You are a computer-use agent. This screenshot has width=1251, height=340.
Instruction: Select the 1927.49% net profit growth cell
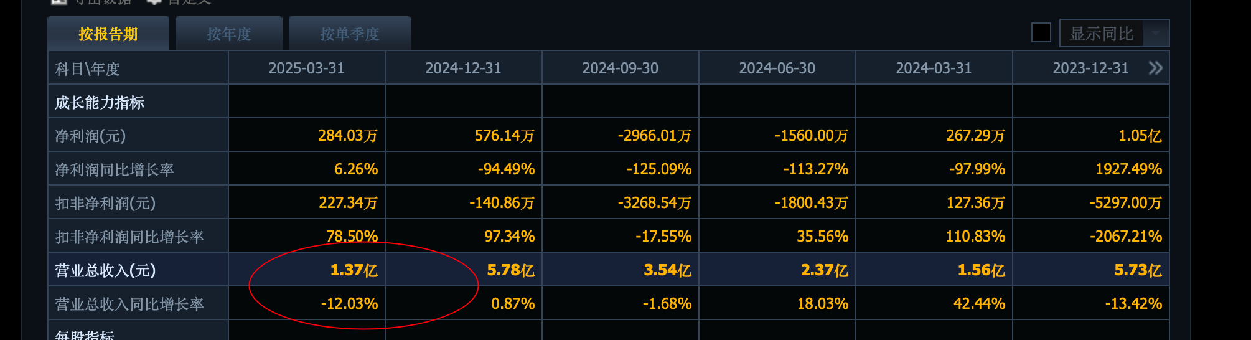pos(1128,169)
